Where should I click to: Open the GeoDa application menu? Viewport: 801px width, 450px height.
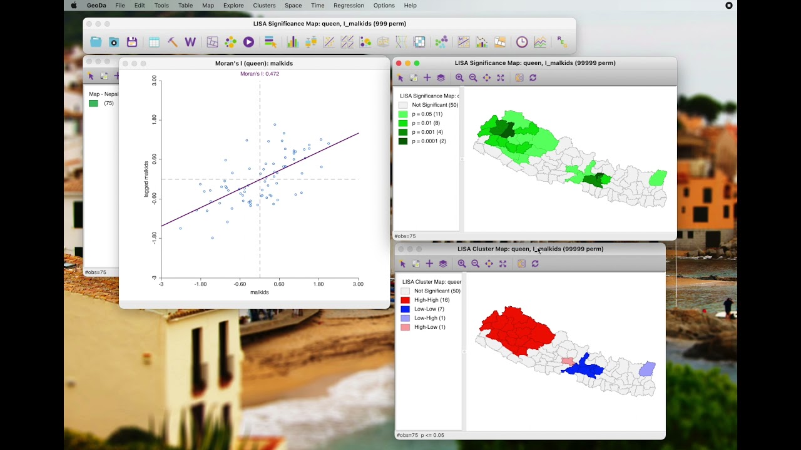pos(96,5)
